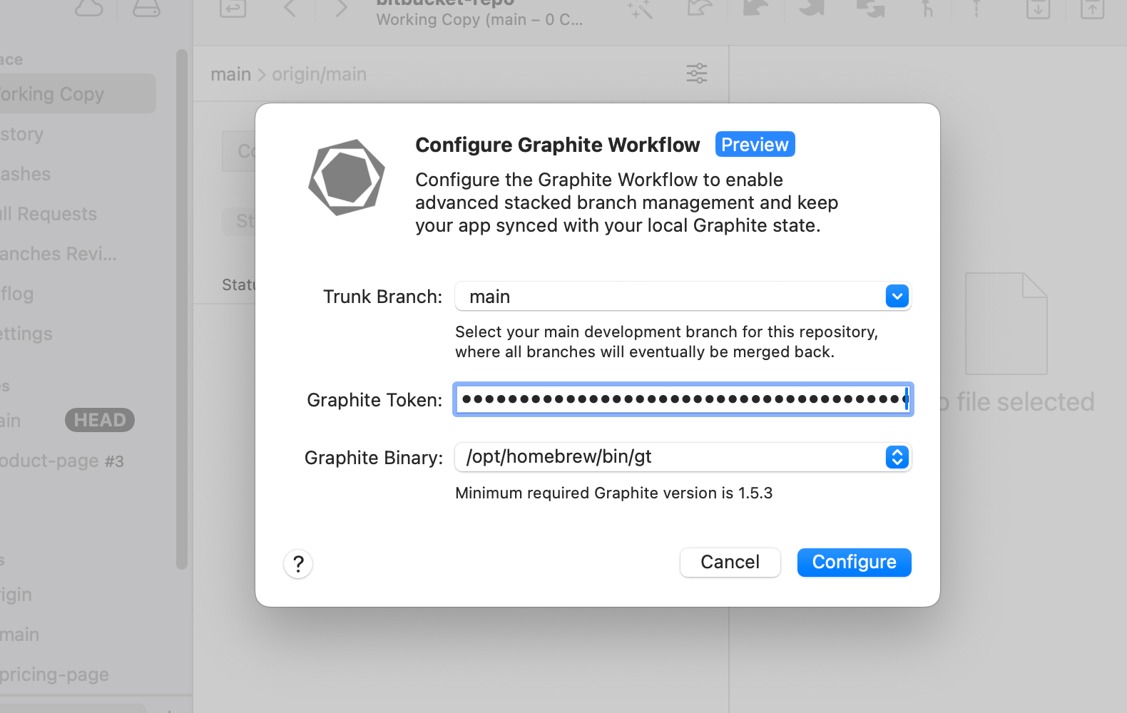Focus the Graphite Token field
The height and width of the screenshot is (713, 1127).
point(682,399)
